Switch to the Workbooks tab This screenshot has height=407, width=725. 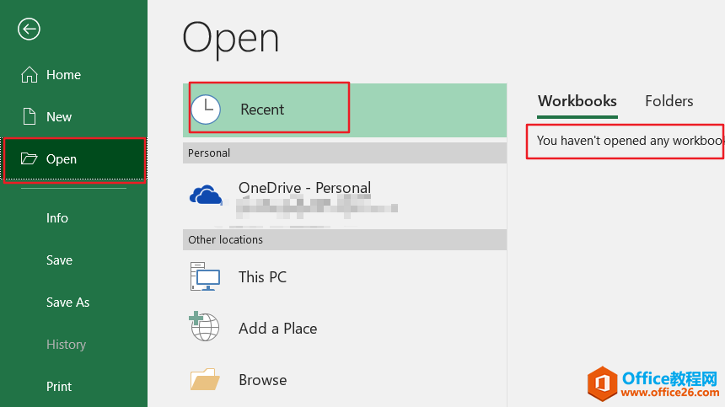[577, 101]
